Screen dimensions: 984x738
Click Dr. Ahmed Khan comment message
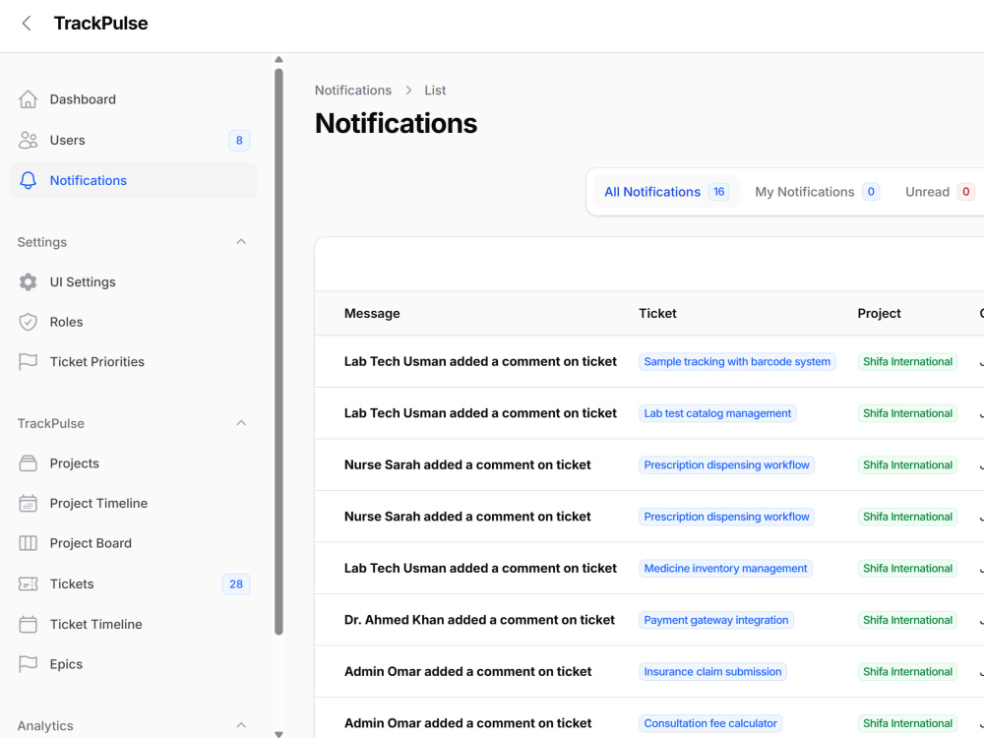[x=479, y=620]
